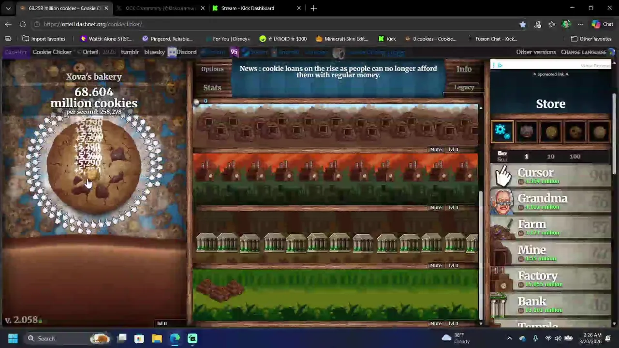Screen dimensions: 619x348
Task: Buy the last pale cookie upgrade in the row
Action: coord(599,131)
